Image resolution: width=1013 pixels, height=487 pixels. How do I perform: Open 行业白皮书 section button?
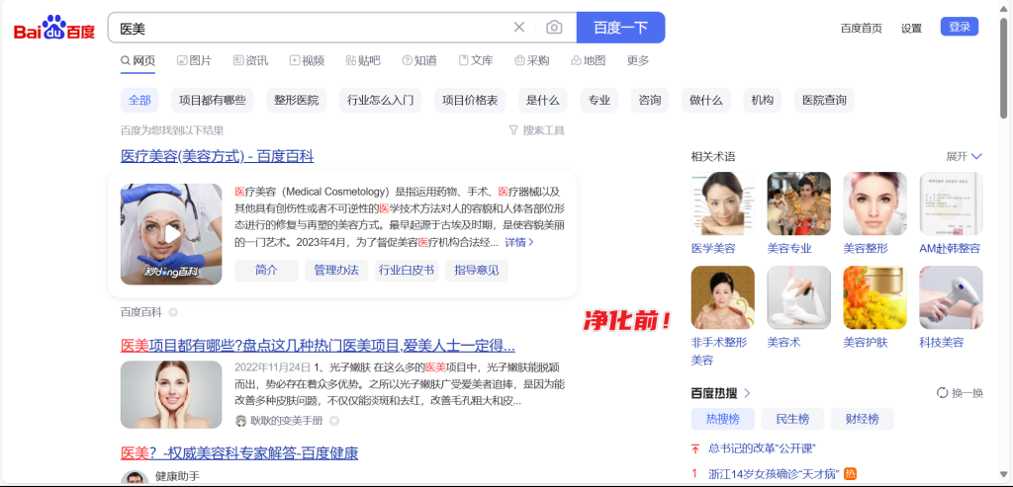407,271
